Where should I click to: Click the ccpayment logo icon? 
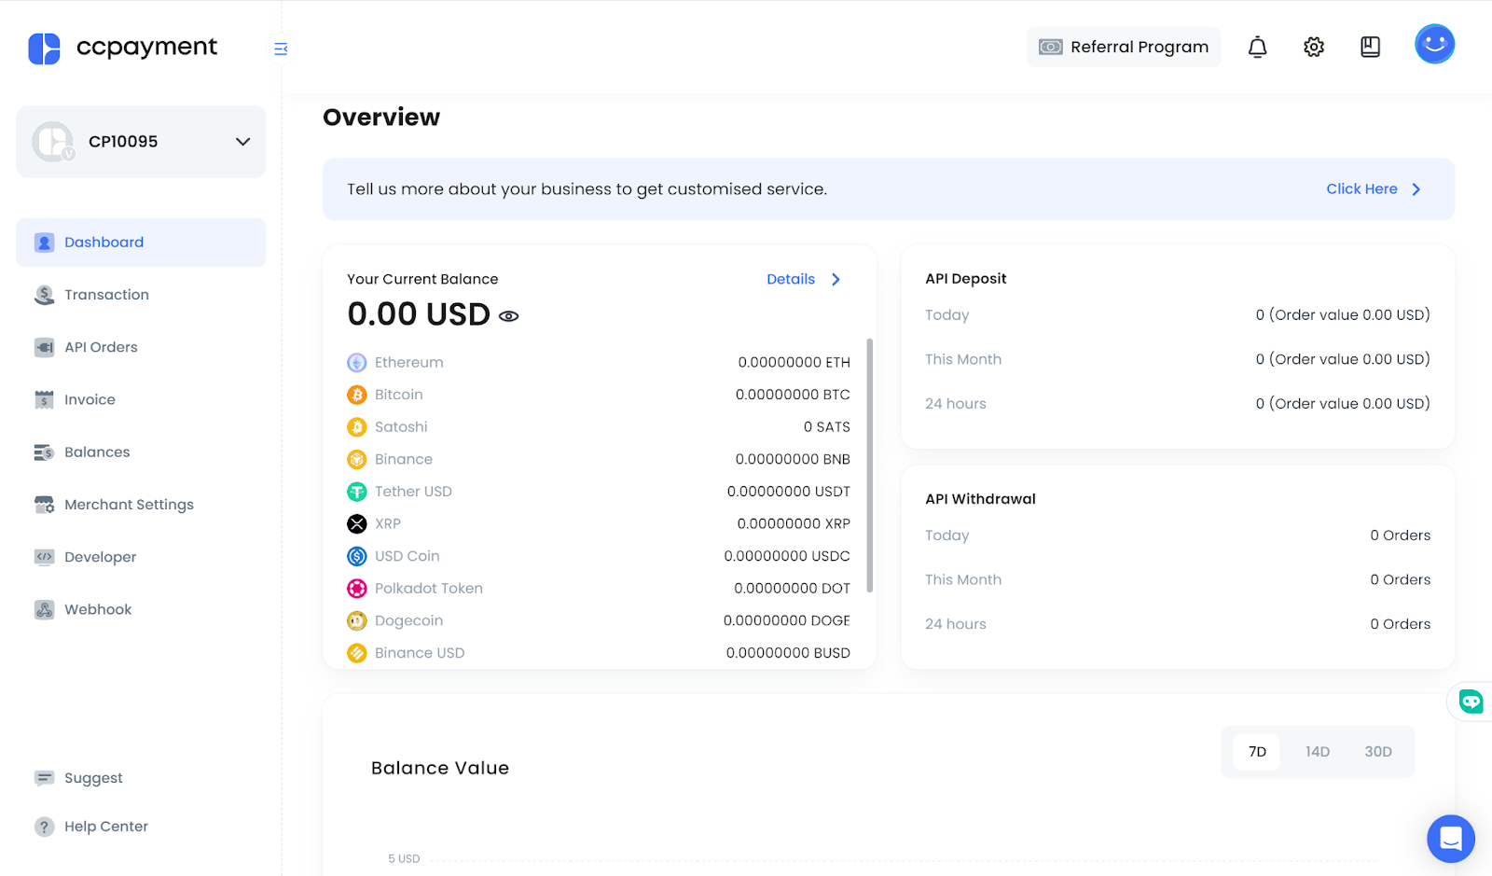[x=44, y=49]
